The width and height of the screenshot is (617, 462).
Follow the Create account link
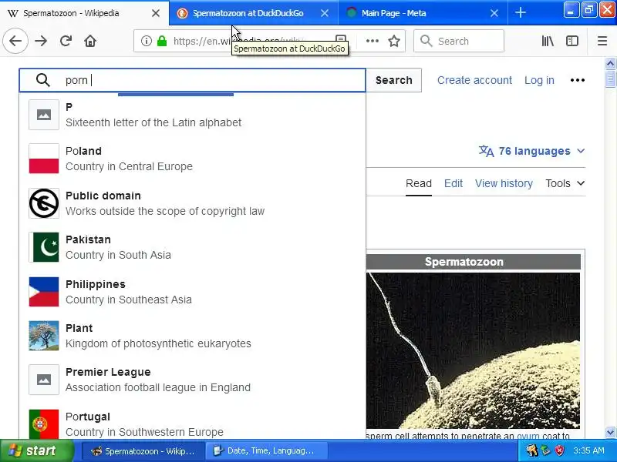(474, 80)
